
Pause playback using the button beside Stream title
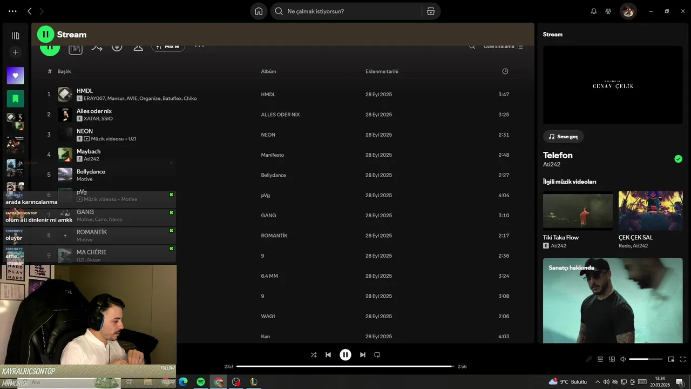tap(46, 34)
